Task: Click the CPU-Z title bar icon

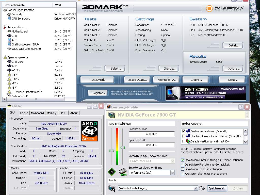Action: click(9, 106)
